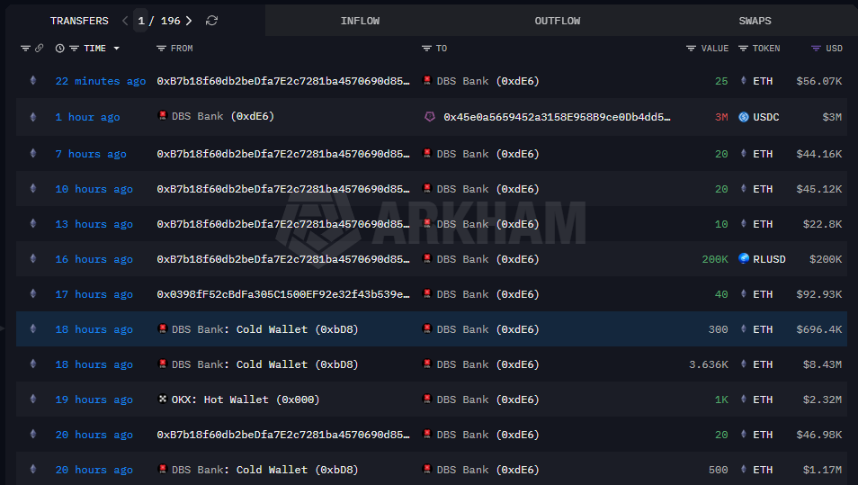Open the chain filter icon in header
This screenshot has width=858, height=485.
pos(25,49)
